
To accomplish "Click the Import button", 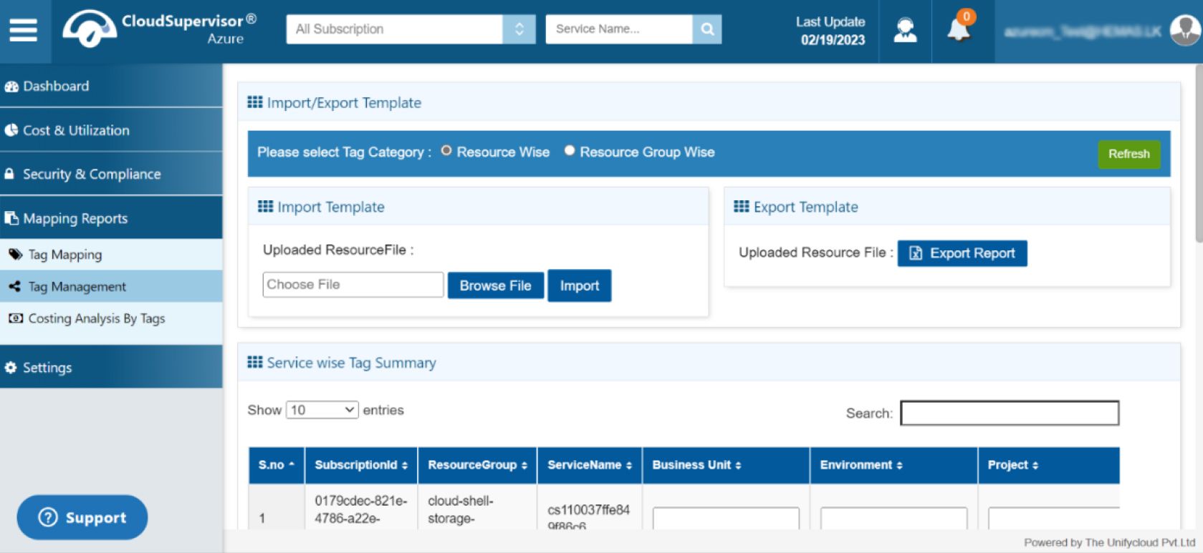I will click(x=580, y=285).
